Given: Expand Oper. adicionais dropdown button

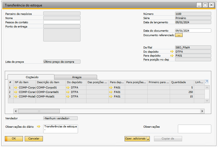Looking at the screenshot, I should 148,139.
